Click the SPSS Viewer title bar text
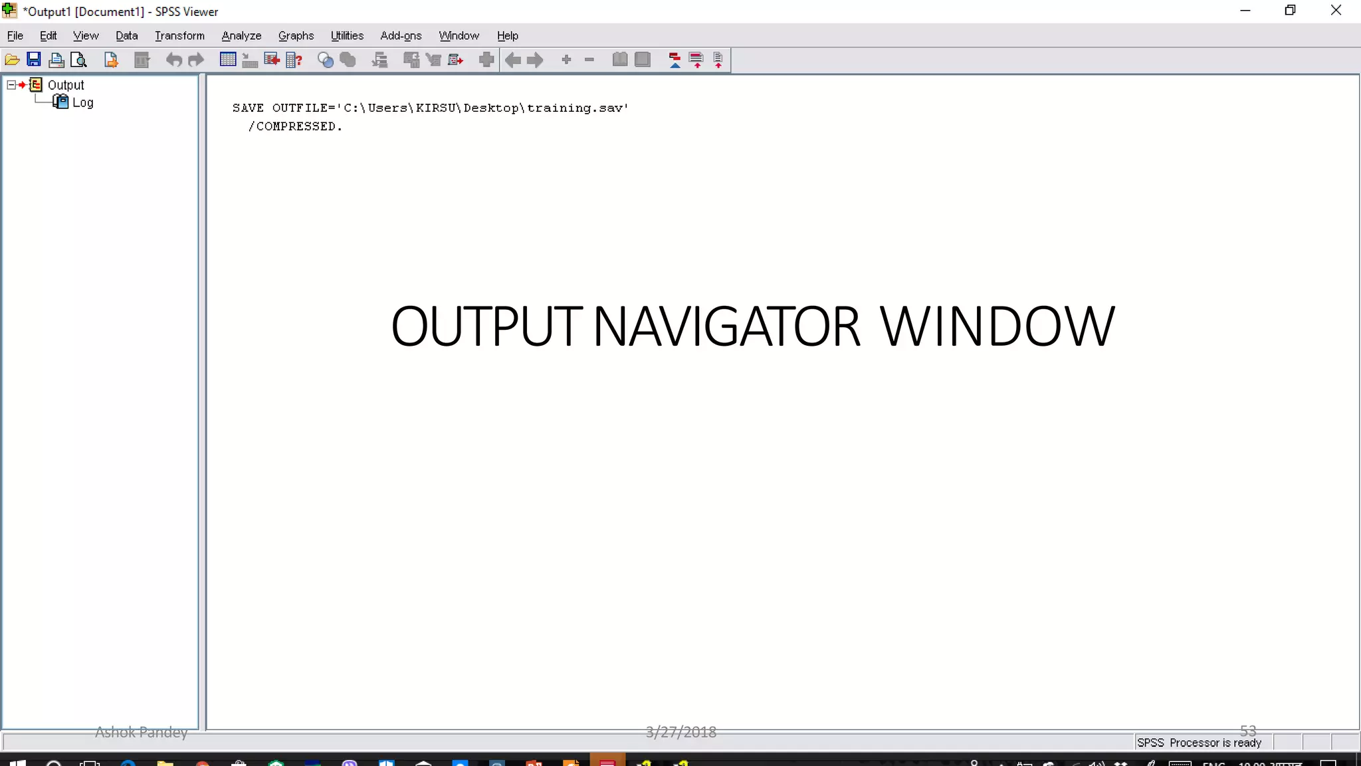Viewport: 1361px width, 766px height. click(120, 12)
